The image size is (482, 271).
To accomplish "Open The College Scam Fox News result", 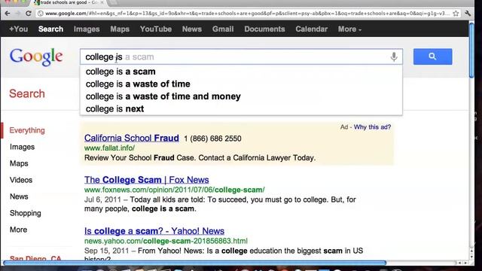I will pos(147,180).
